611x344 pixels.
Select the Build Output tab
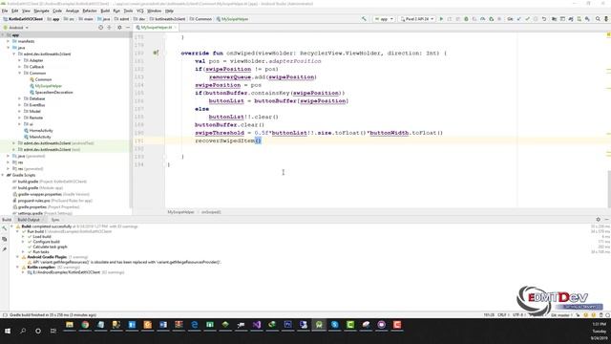click(x=29, y=220)
